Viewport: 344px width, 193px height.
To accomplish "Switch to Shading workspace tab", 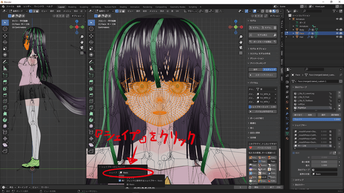I will tap(123, 7).
